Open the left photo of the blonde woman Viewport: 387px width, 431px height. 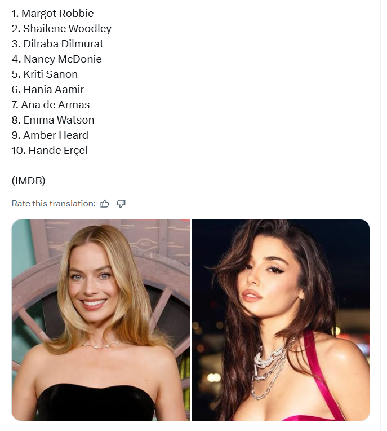pyautogui.click(x=101, y=320)
